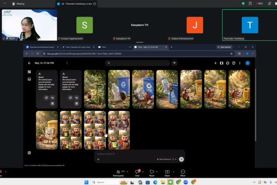The image size is (277, 185).
Task: Open a new browser tab
Action: (x=171, y=47)
